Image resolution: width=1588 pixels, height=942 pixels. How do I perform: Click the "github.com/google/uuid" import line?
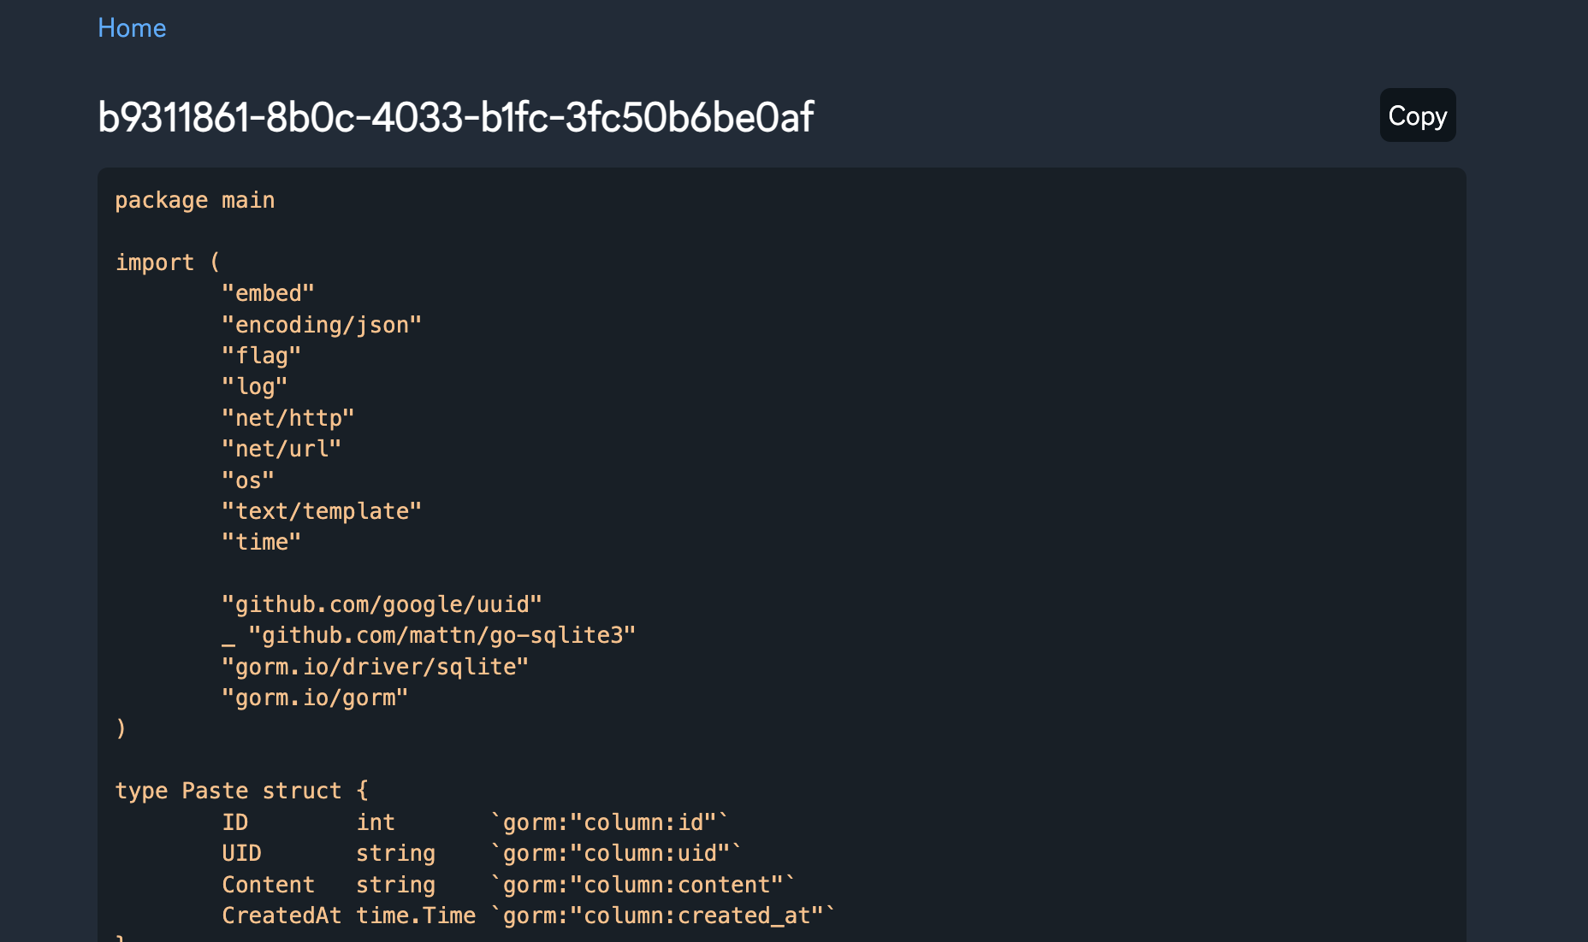(x=382, y=604)
